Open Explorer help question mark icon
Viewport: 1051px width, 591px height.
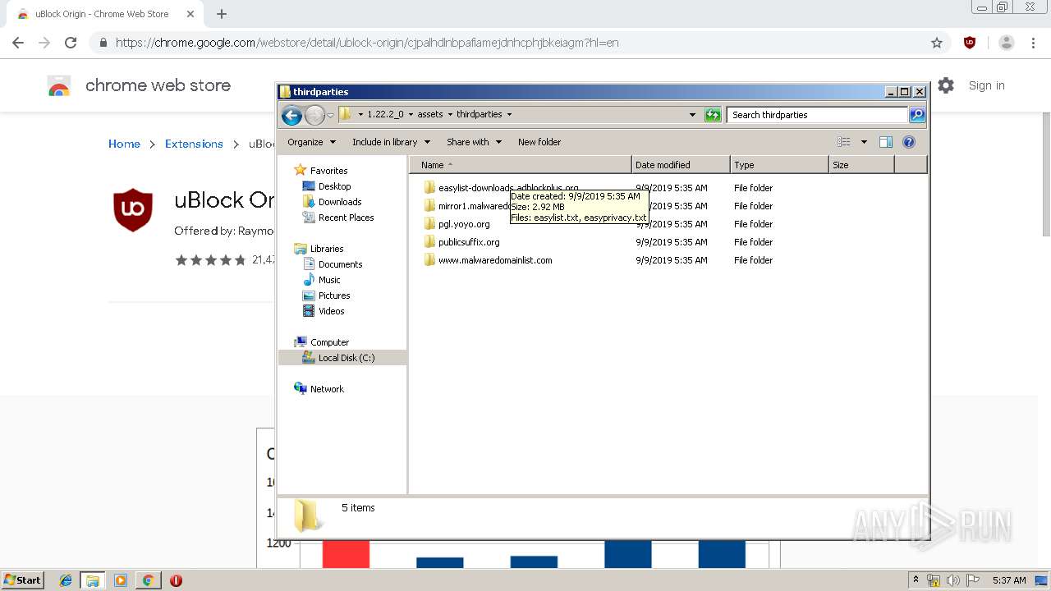[x=909, y=142]
